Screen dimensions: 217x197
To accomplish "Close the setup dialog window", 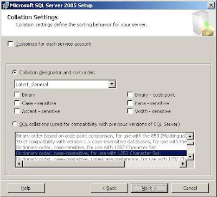I will pyautogui.click(x=211, y=5).
